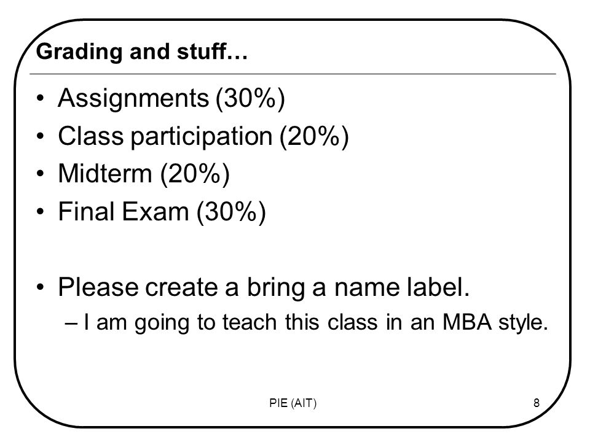
Task: Click the dash before 'I am going'
Action: click(x=71, y=324)
